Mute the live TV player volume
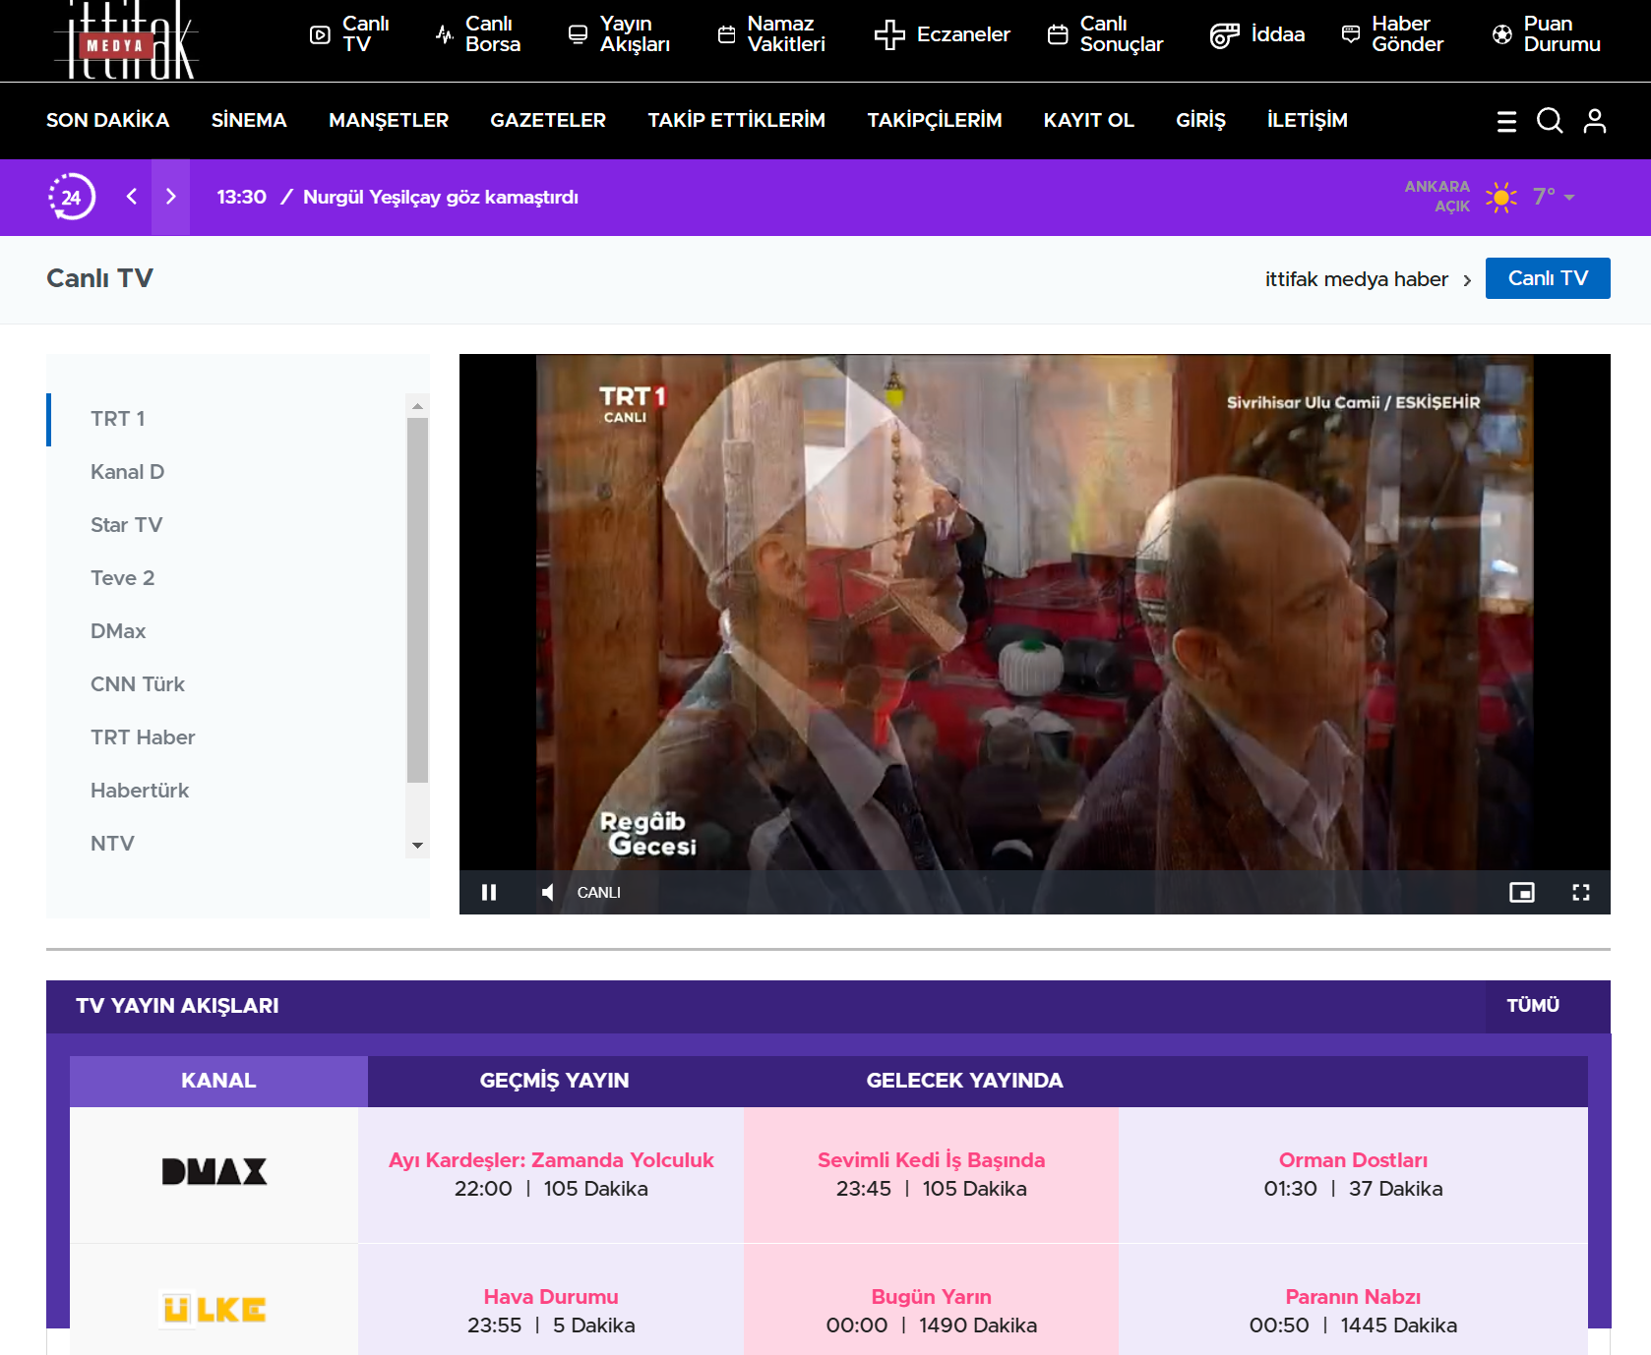The image size is (1651, 1355). tap(548, 892)
